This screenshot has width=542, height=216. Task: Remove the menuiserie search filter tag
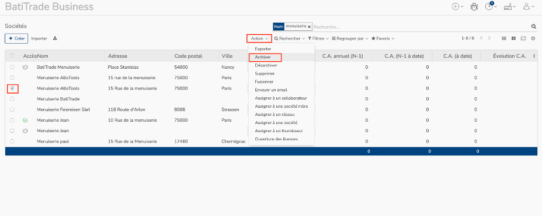pos(309,27)
